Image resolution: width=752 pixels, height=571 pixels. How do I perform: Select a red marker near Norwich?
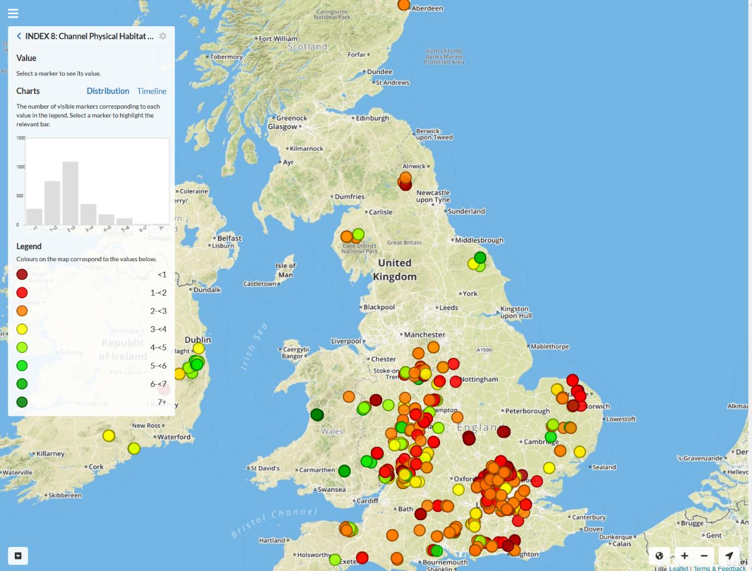pos(572,379)
